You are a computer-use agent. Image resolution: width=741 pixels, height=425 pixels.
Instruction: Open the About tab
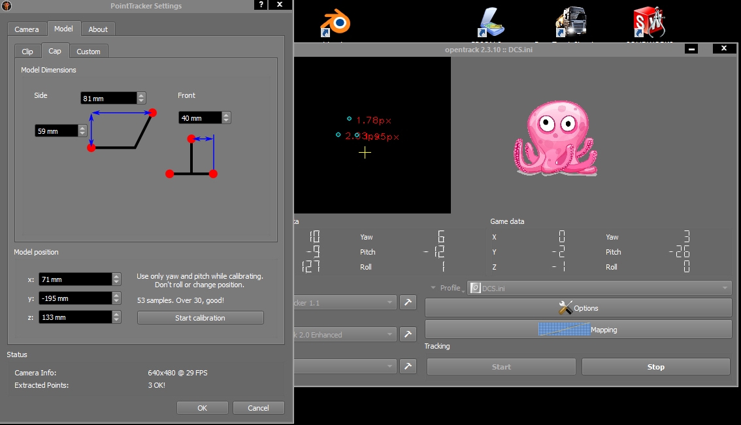pyautogui.click(x=98, y=29)
